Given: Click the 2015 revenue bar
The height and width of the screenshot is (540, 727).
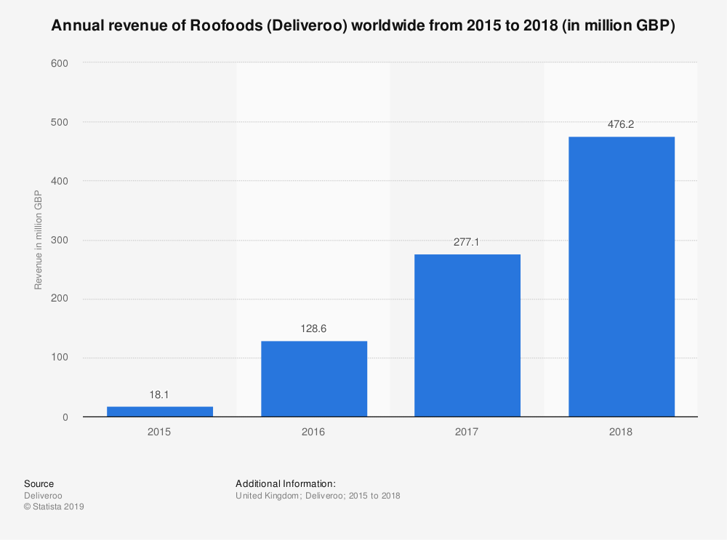Looking at the screenshot, I should [159, 411].
